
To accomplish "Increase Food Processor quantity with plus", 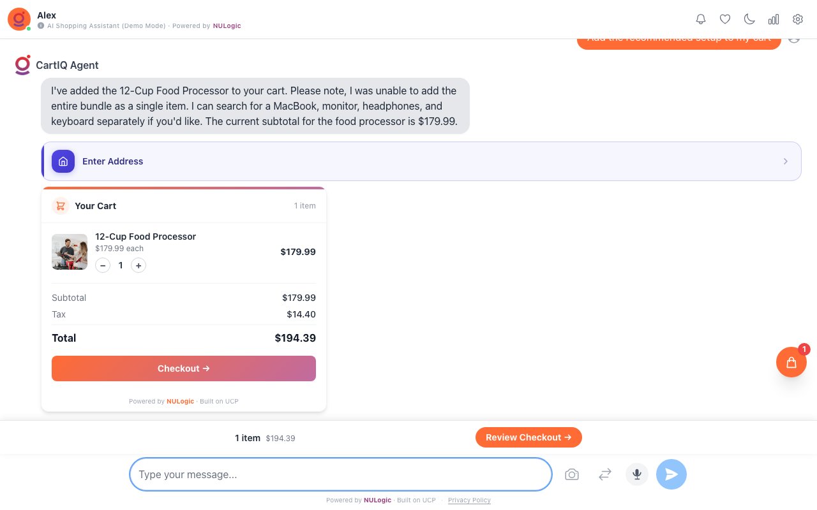I will point(139,265).
